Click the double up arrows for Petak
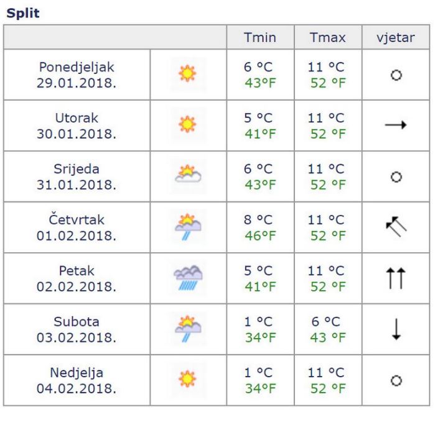 (395, 278)
